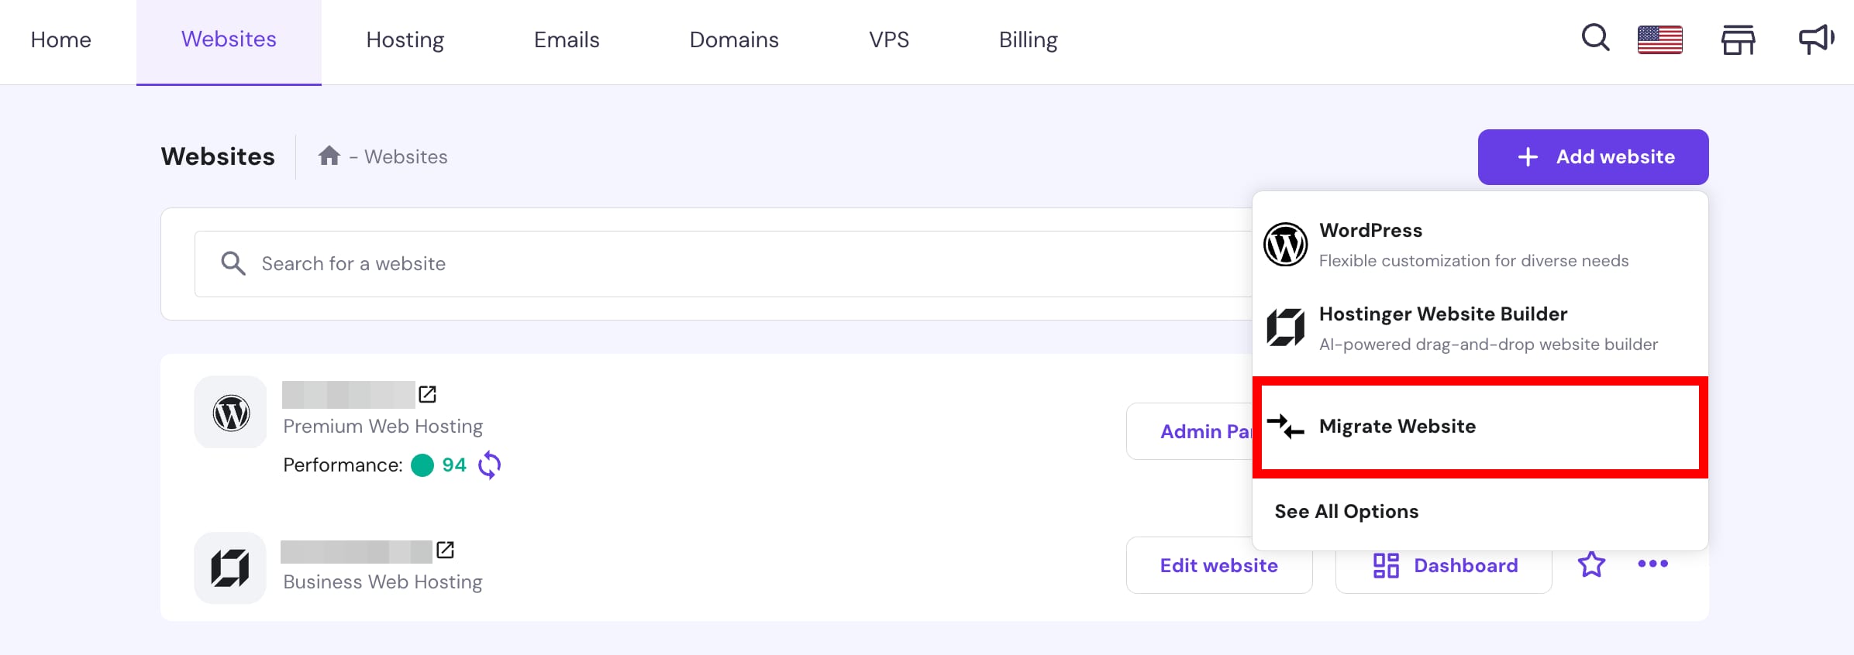Screen dimensions: 1854x655
Task: Click the US flag language selector
Action: click(1660, 39)
